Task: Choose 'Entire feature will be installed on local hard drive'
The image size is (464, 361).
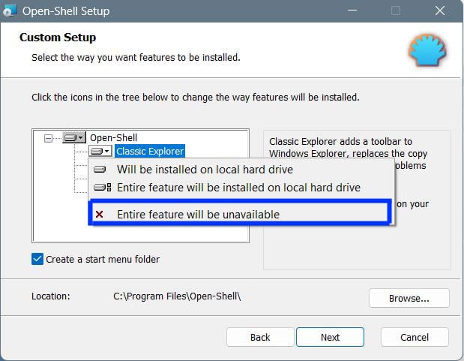Action: point(241,188)
